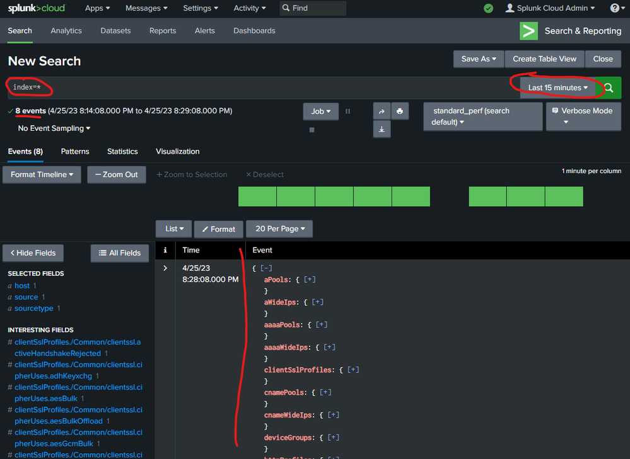Switch to the Visualization tab

tap(178, 152)
